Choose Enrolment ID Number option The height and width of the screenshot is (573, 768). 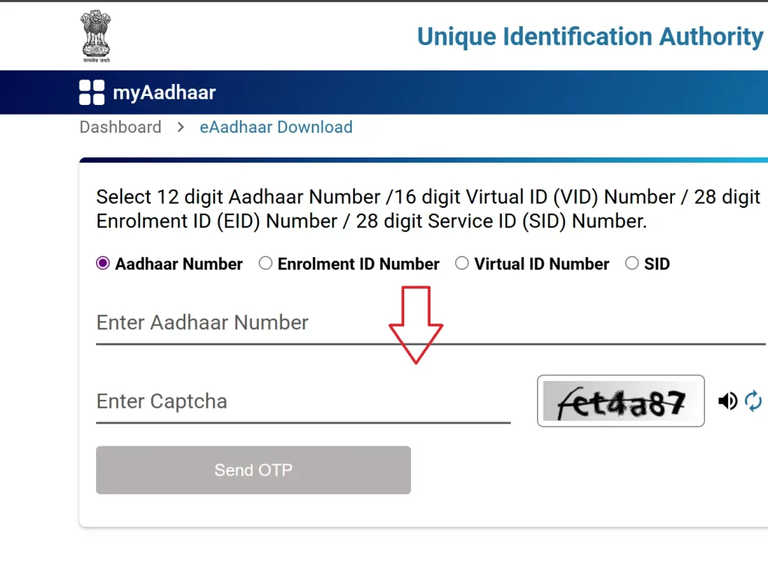click(265, 263)
